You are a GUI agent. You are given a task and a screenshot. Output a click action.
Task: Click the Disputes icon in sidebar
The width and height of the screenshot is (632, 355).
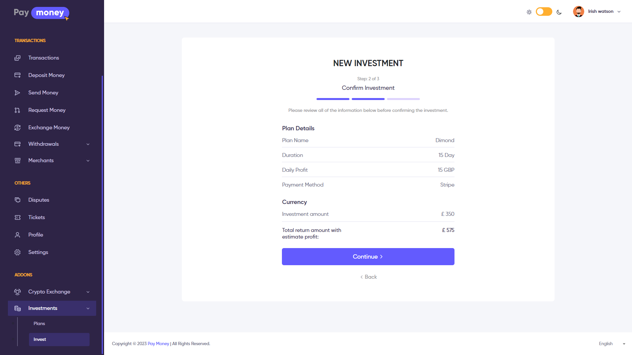point(17,200)
